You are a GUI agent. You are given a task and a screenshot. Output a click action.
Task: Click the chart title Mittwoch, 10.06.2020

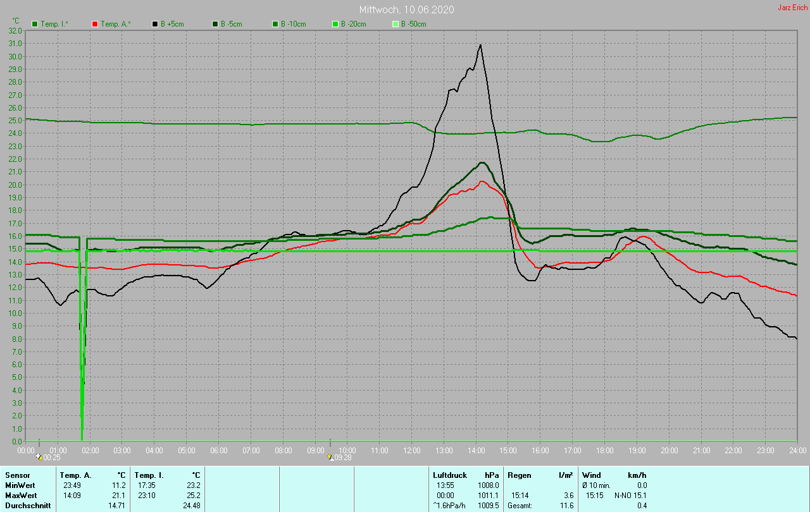click(406, 10)
